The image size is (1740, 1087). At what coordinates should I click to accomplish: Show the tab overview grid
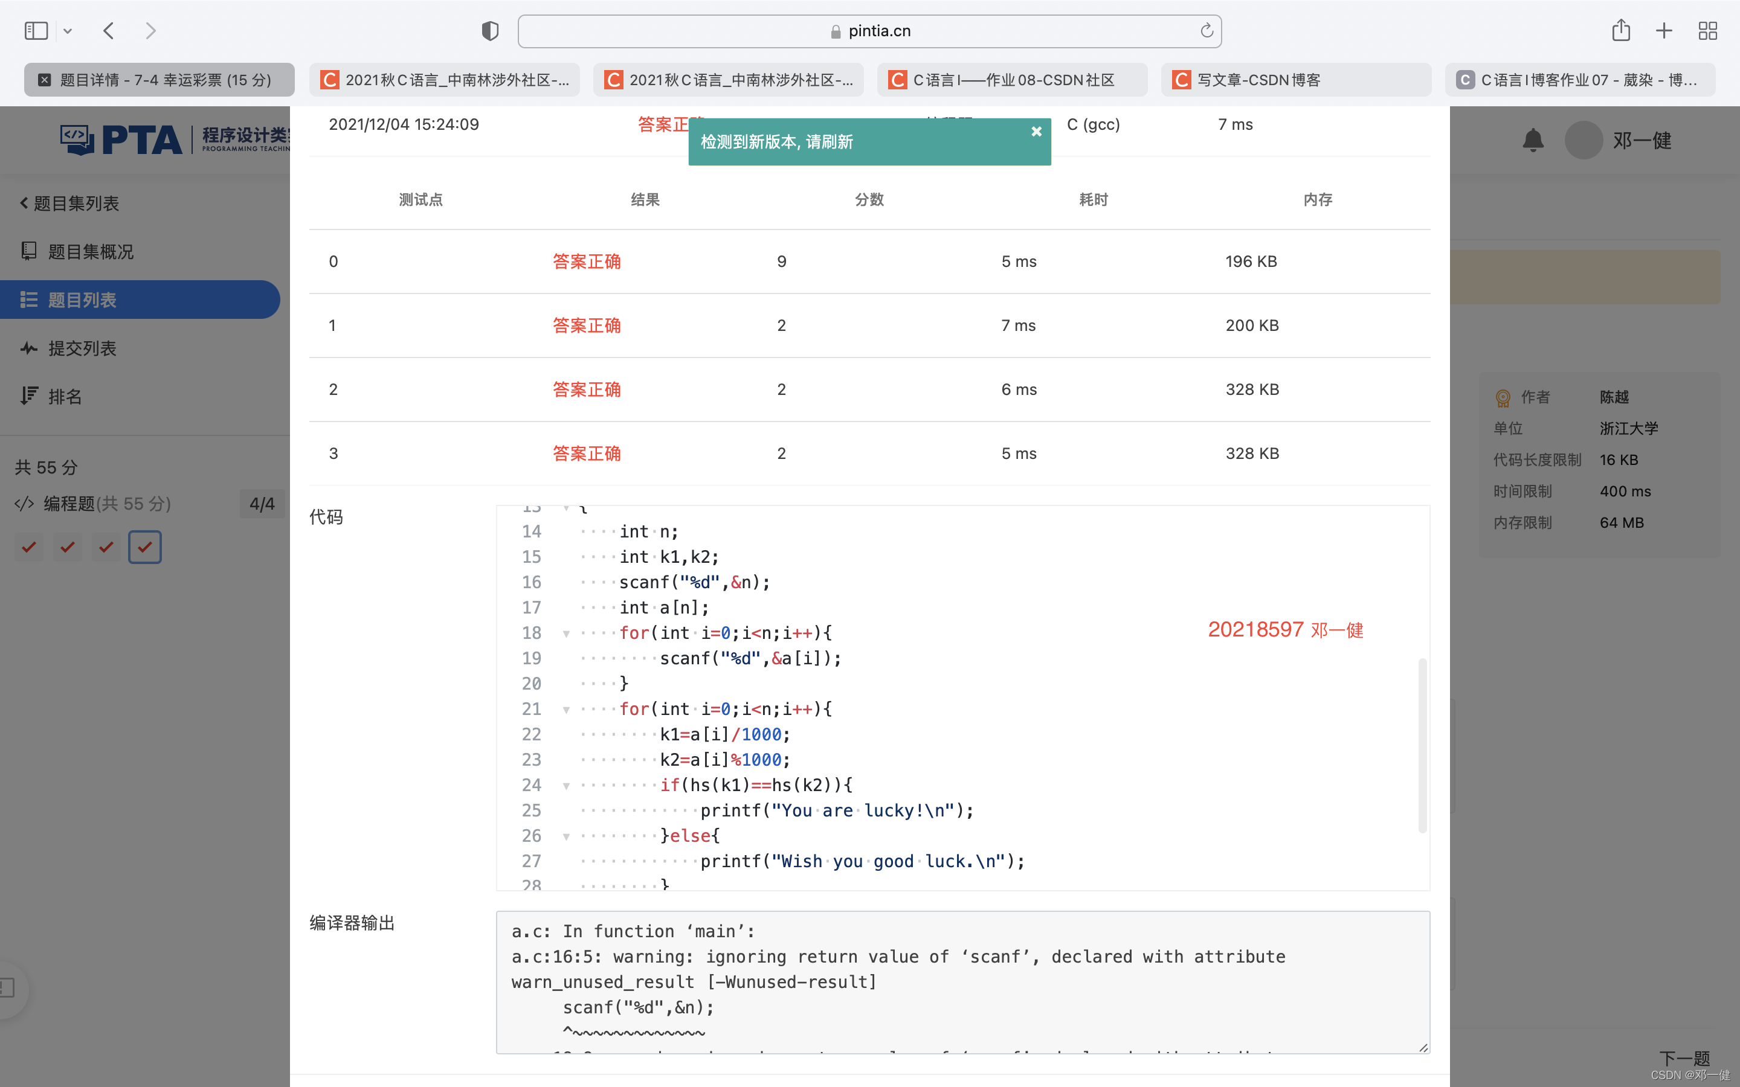click(1707, 31)
